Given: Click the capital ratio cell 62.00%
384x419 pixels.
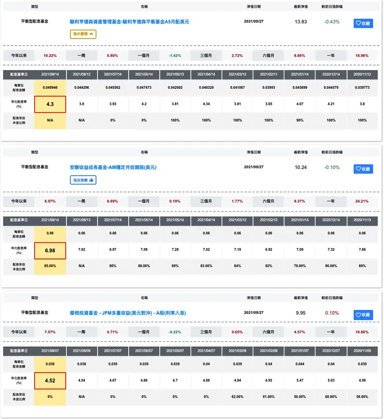Looking at the screenshot, I should pos(237,397).
